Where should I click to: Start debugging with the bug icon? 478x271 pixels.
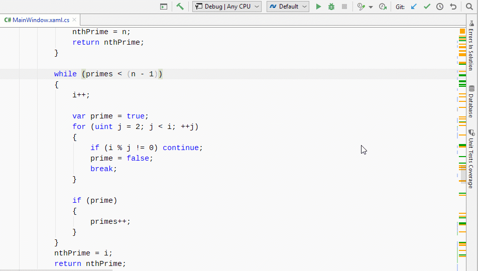tap(331, 7)
